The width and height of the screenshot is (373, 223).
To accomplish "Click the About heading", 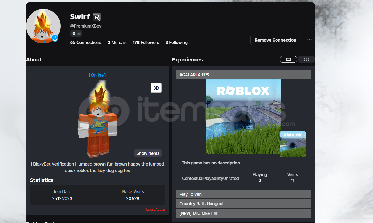I will point(34,60).
